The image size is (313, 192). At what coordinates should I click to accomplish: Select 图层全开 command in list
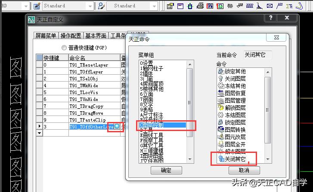232,144
